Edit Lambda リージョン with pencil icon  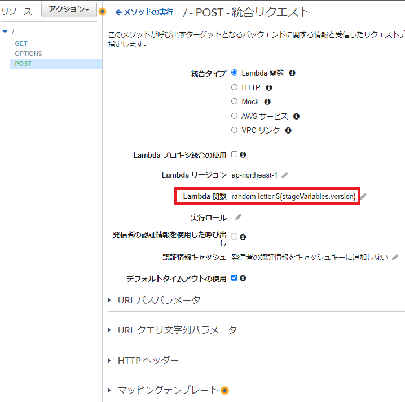pos(285,175)
